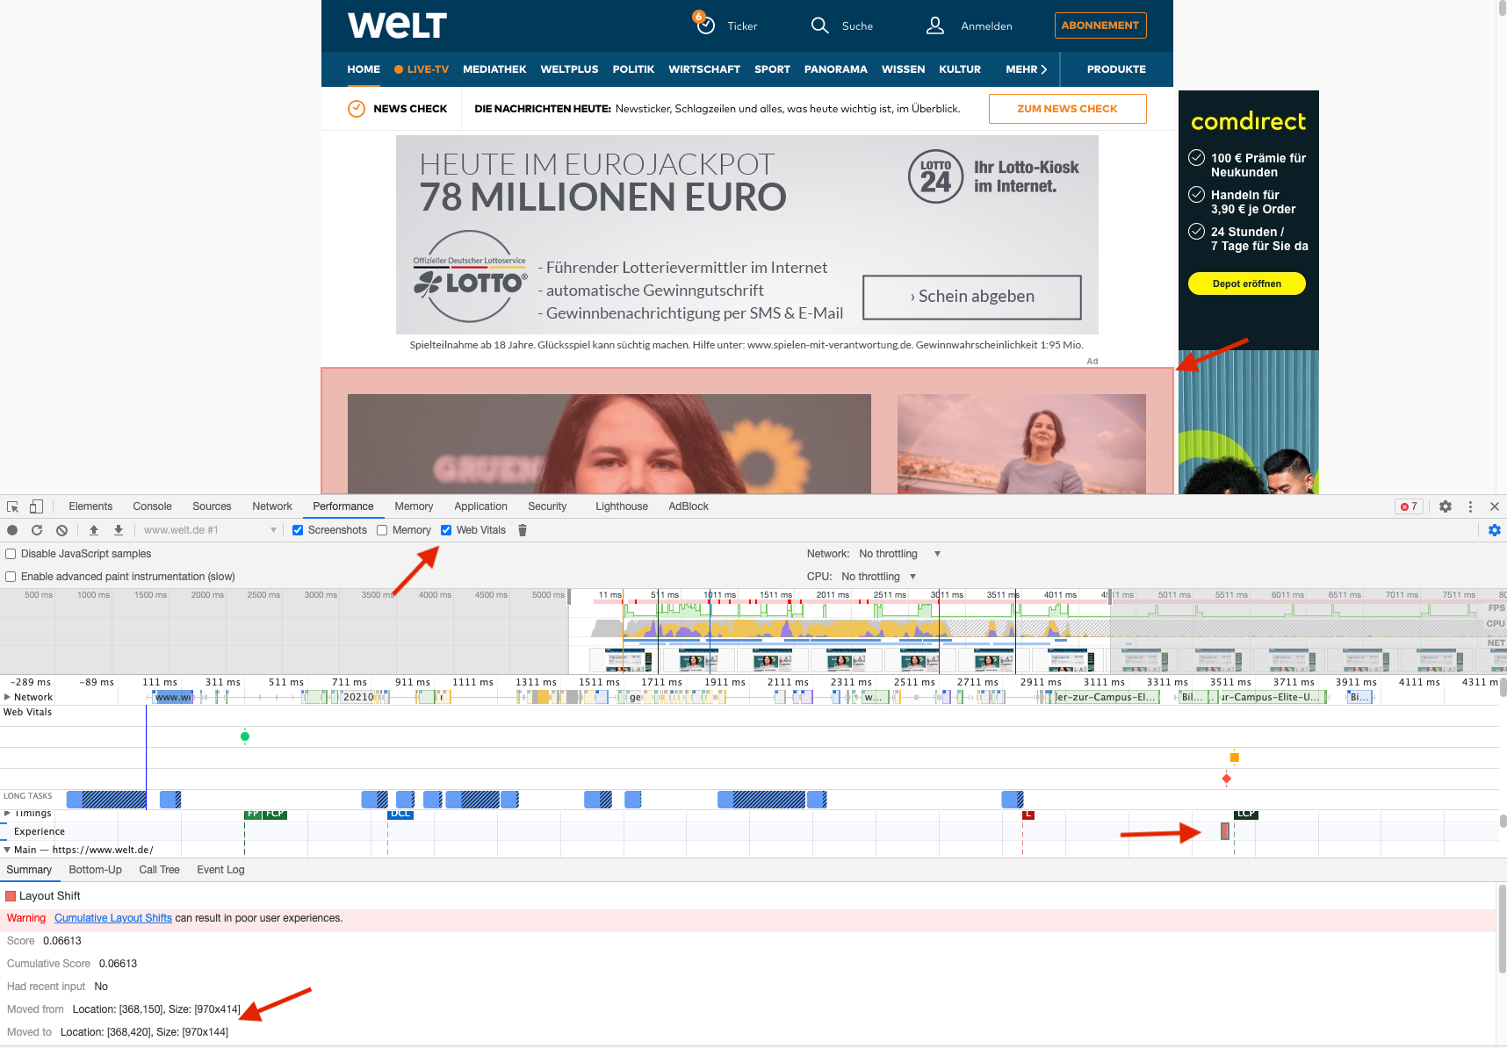This screenshot has width=1507, height=1048.
Task: Click the ABONNEMENT button
Action: (1100, 25)
